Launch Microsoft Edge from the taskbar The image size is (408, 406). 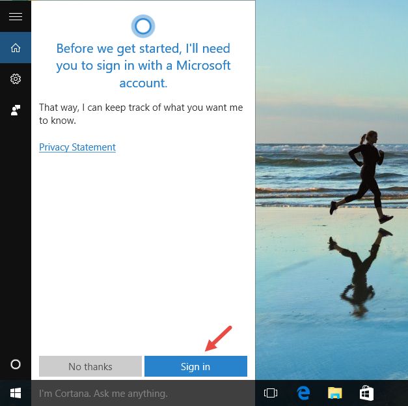click(x=303, y=393)
